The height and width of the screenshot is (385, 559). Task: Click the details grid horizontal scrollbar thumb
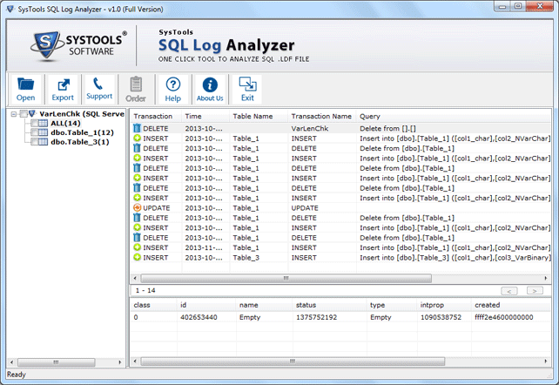pyautogui.click(x=293, y=361)
